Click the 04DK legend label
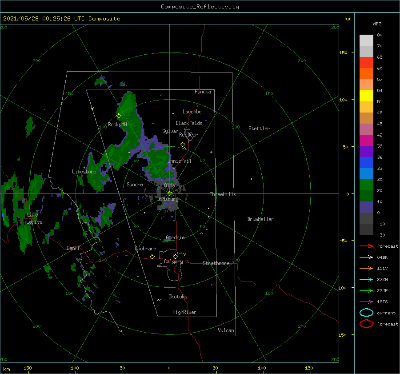 pos(382,257)
